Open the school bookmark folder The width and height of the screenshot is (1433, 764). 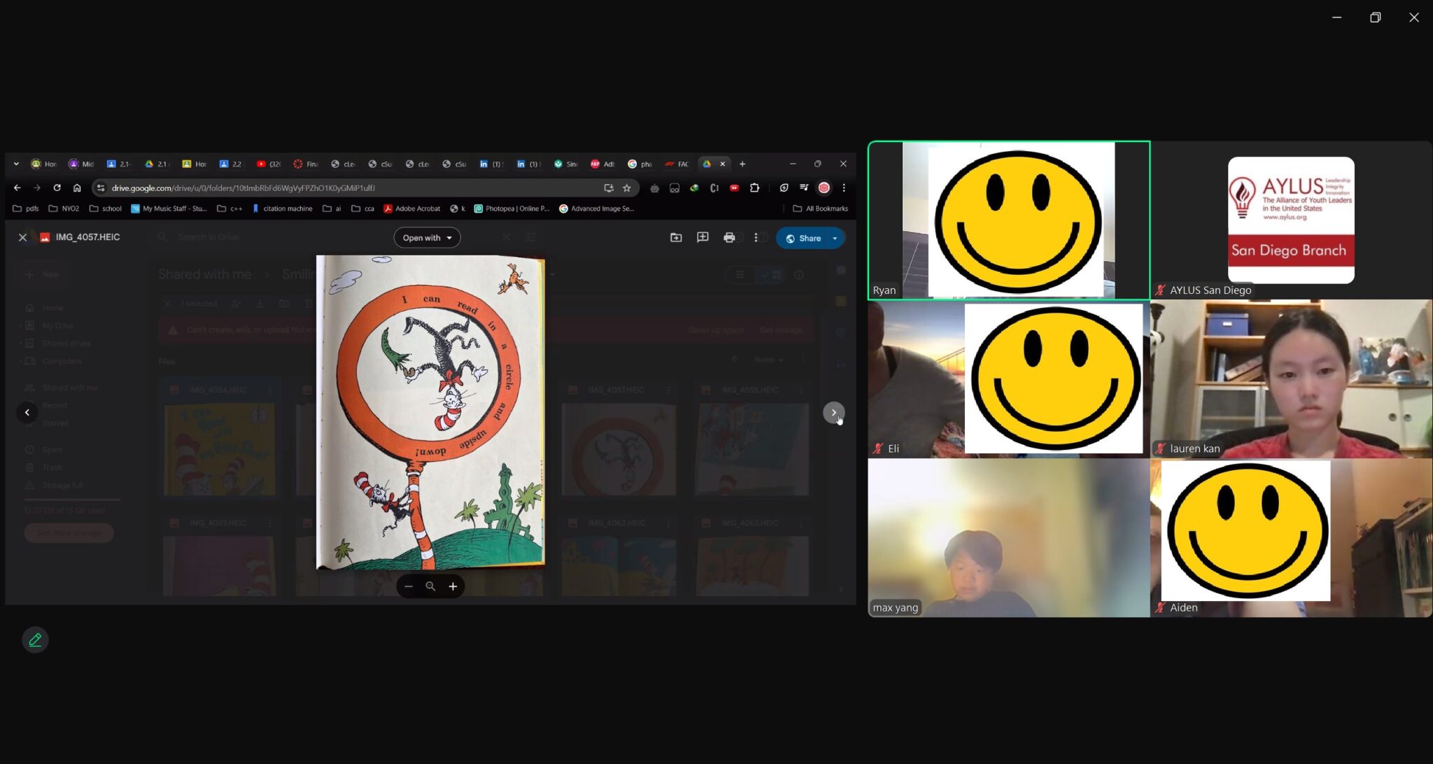coord(106,208)
